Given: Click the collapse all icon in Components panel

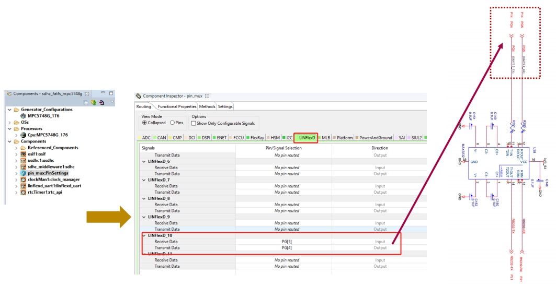Looking at the screenshot, I should click(86, 102).
